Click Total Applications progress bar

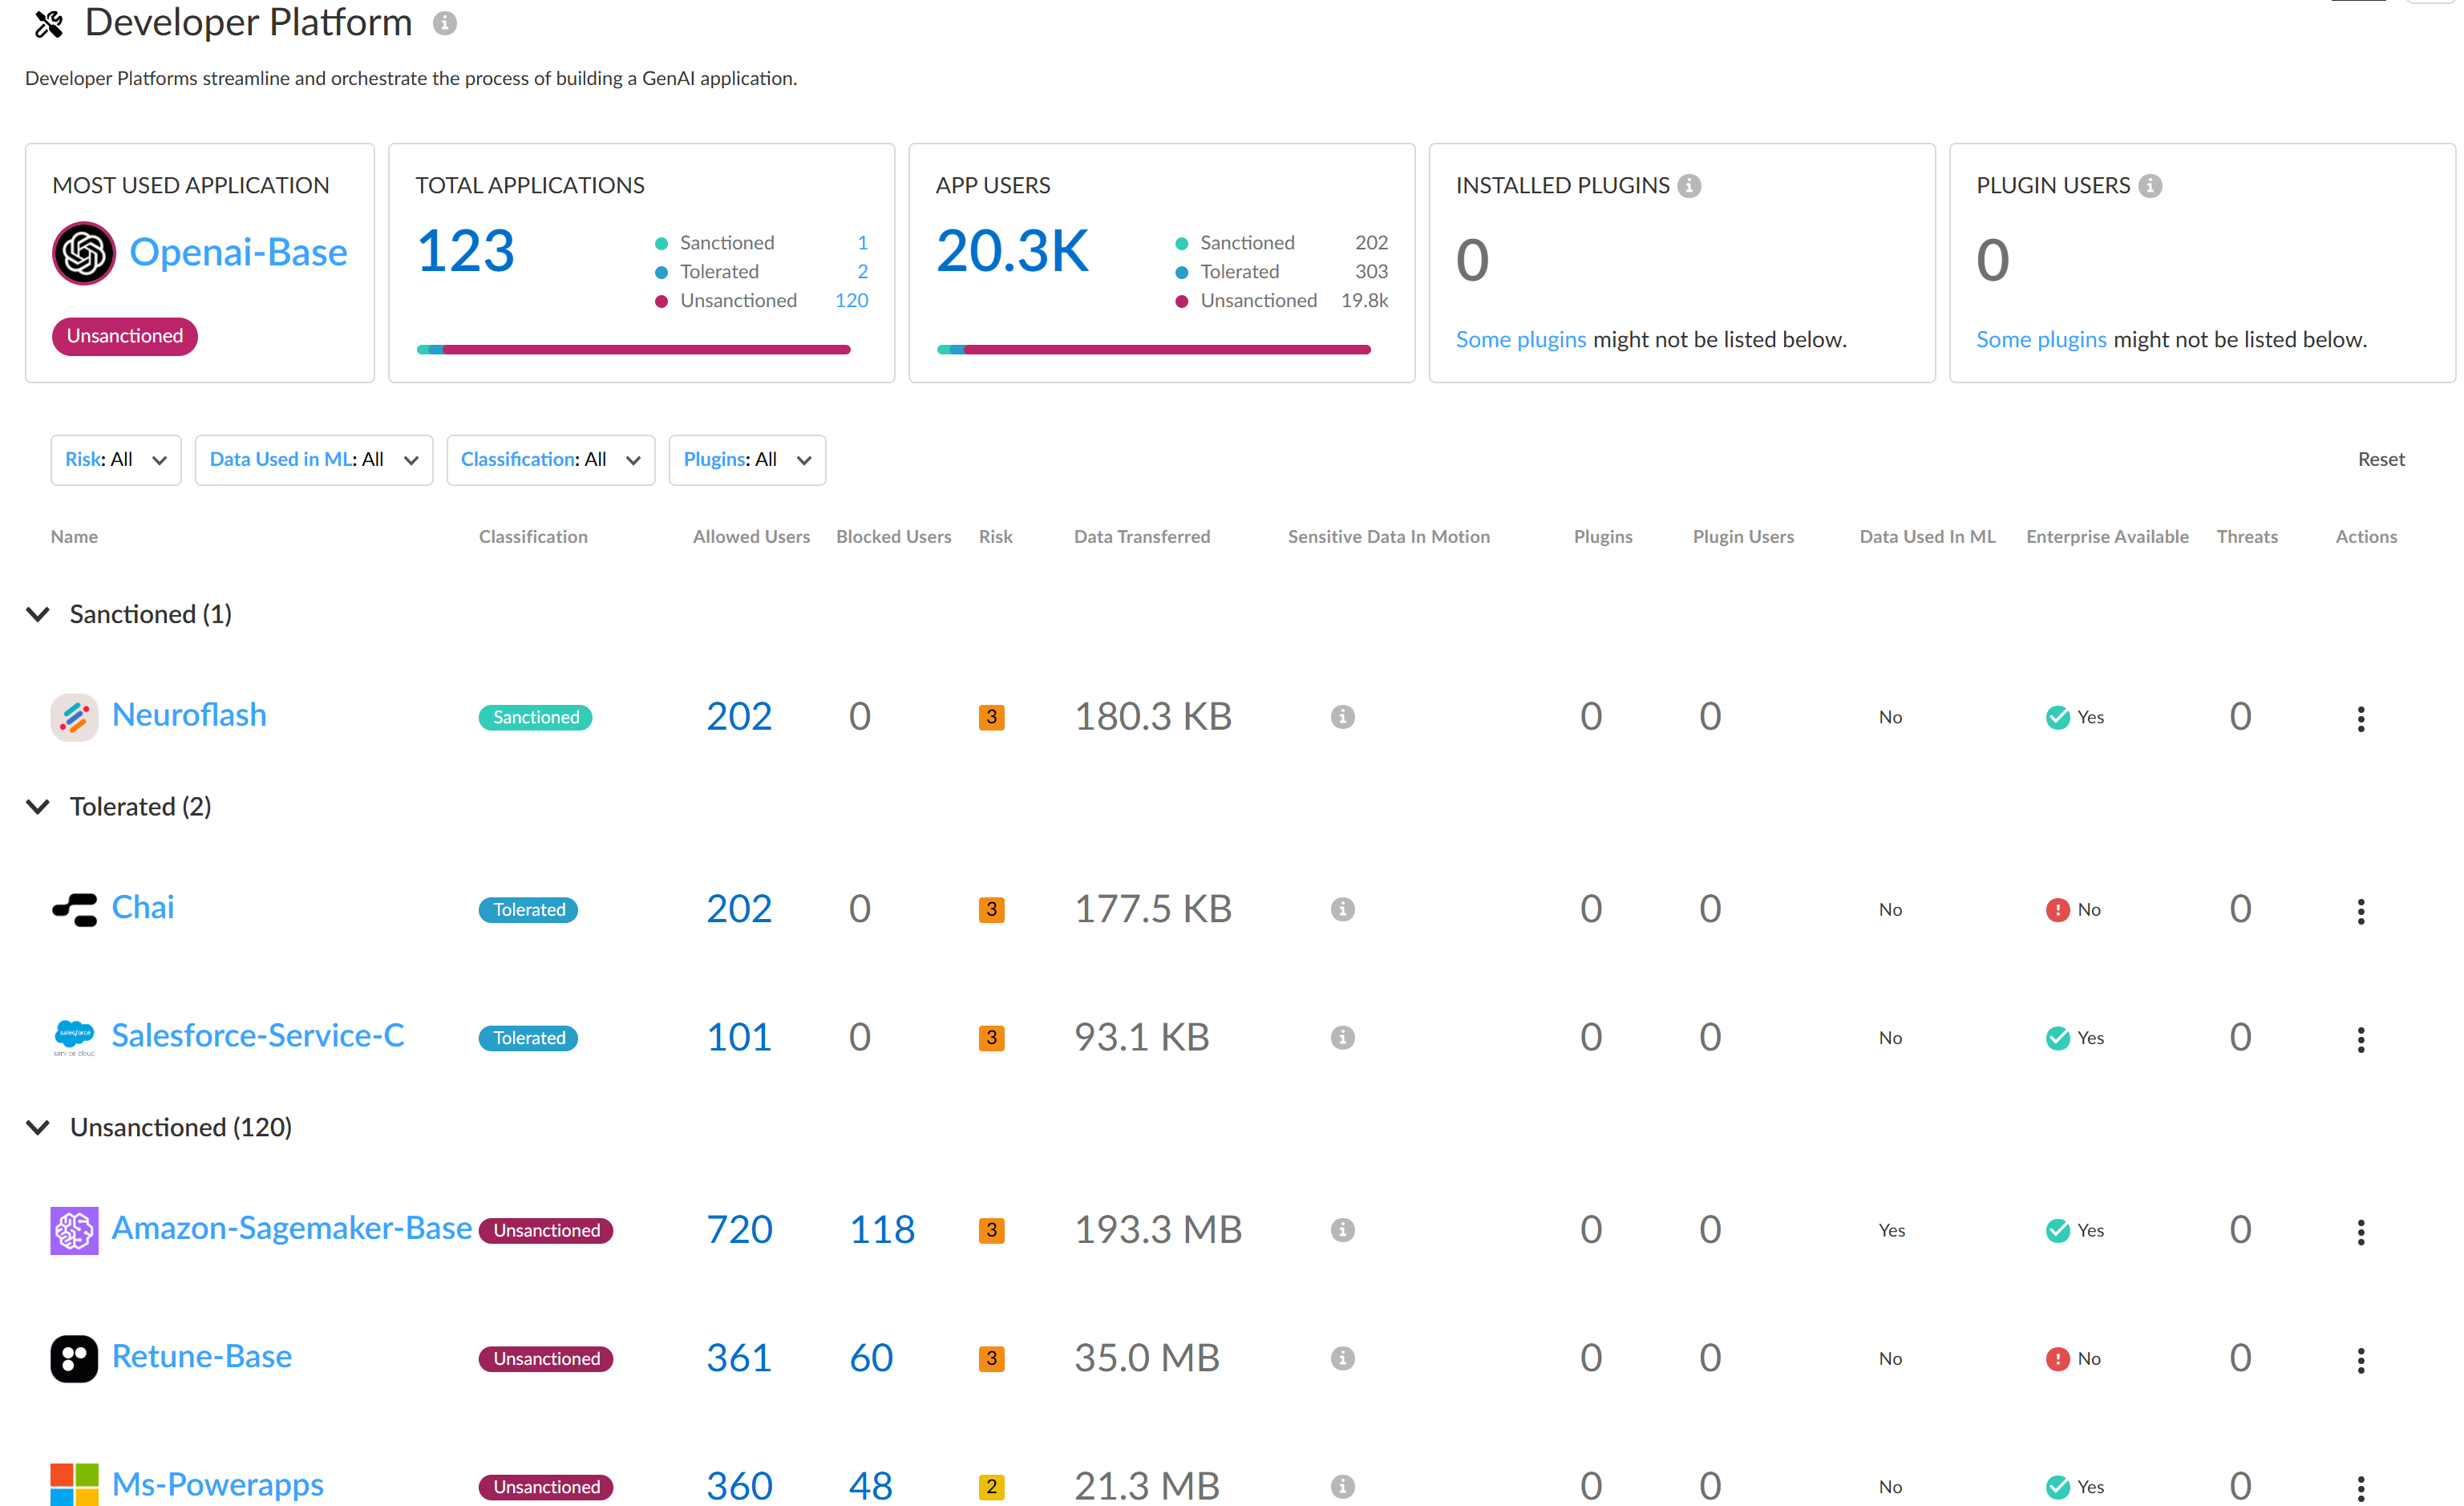633,350
